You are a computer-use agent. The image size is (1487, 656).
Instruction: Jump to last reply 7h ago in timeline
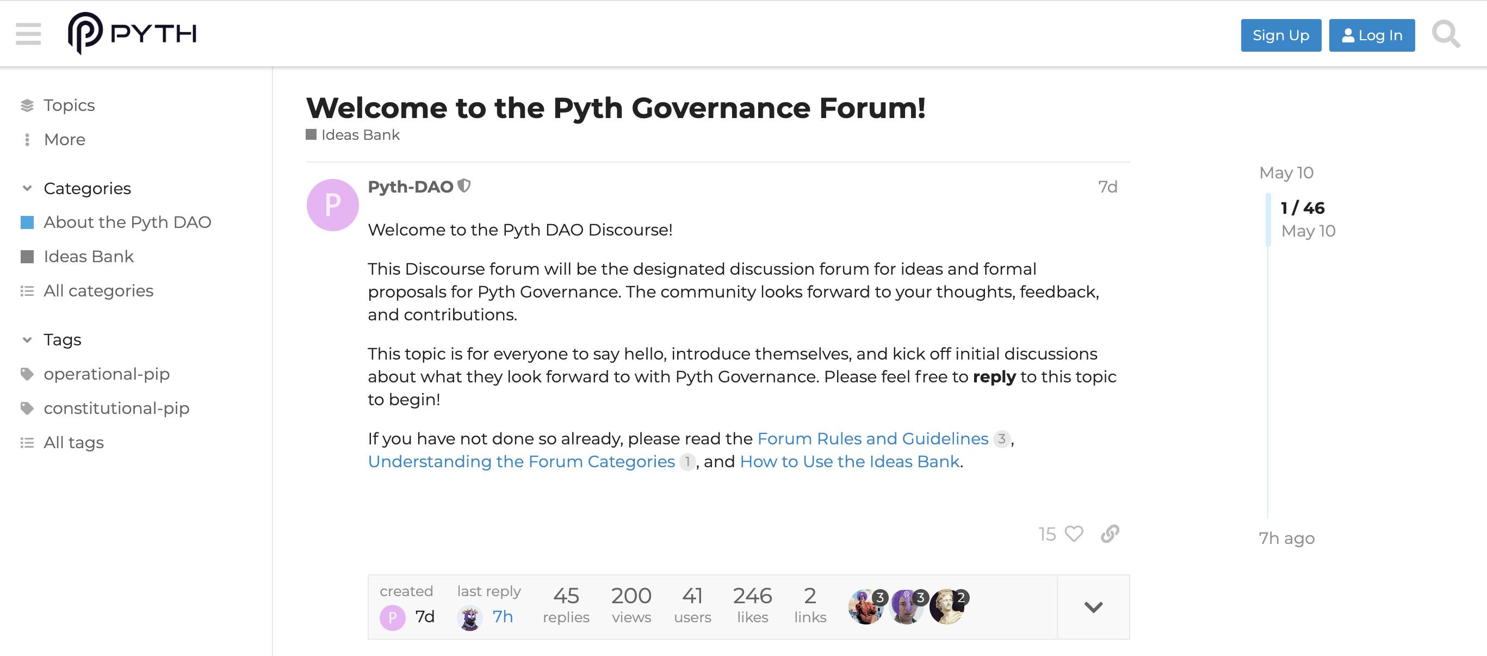click(1286, 538)
